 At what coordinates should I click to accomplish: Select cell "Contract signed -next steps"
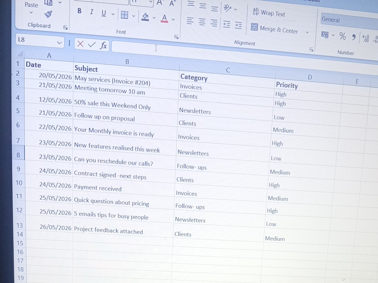click(x=124, y=175)
